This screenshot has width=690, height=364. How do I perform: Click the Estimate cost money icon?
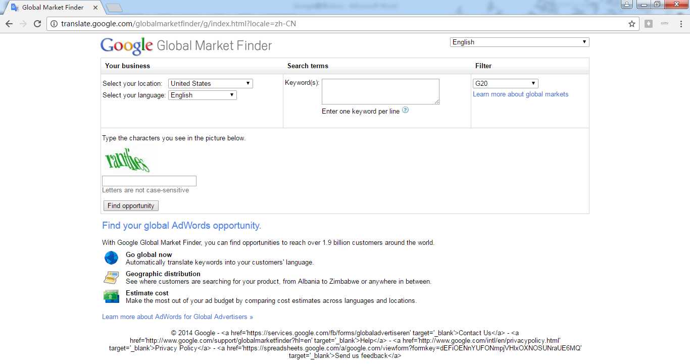pyautogui.click(x=111, y=296)
